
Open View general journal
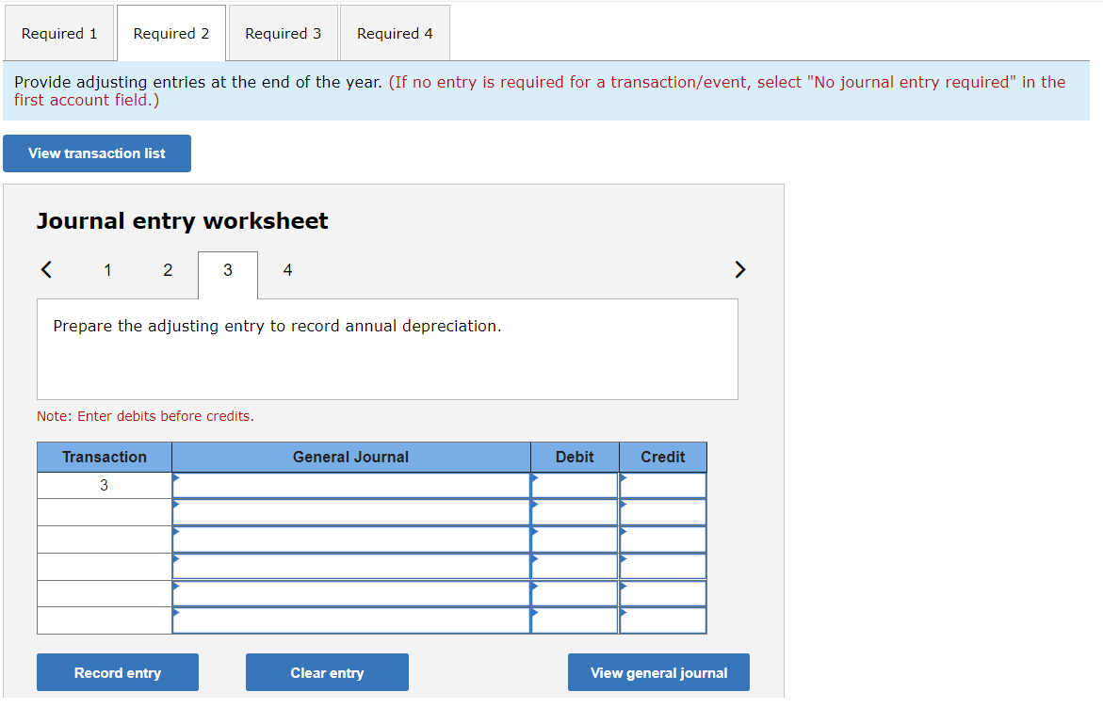click(x=658, y=673)
